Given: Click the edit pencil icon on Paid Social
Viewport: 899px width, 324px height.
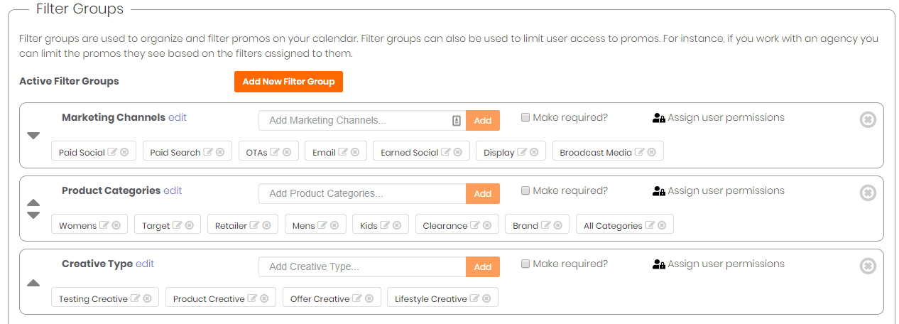Looking at the screenshot, I should [111, 152].
